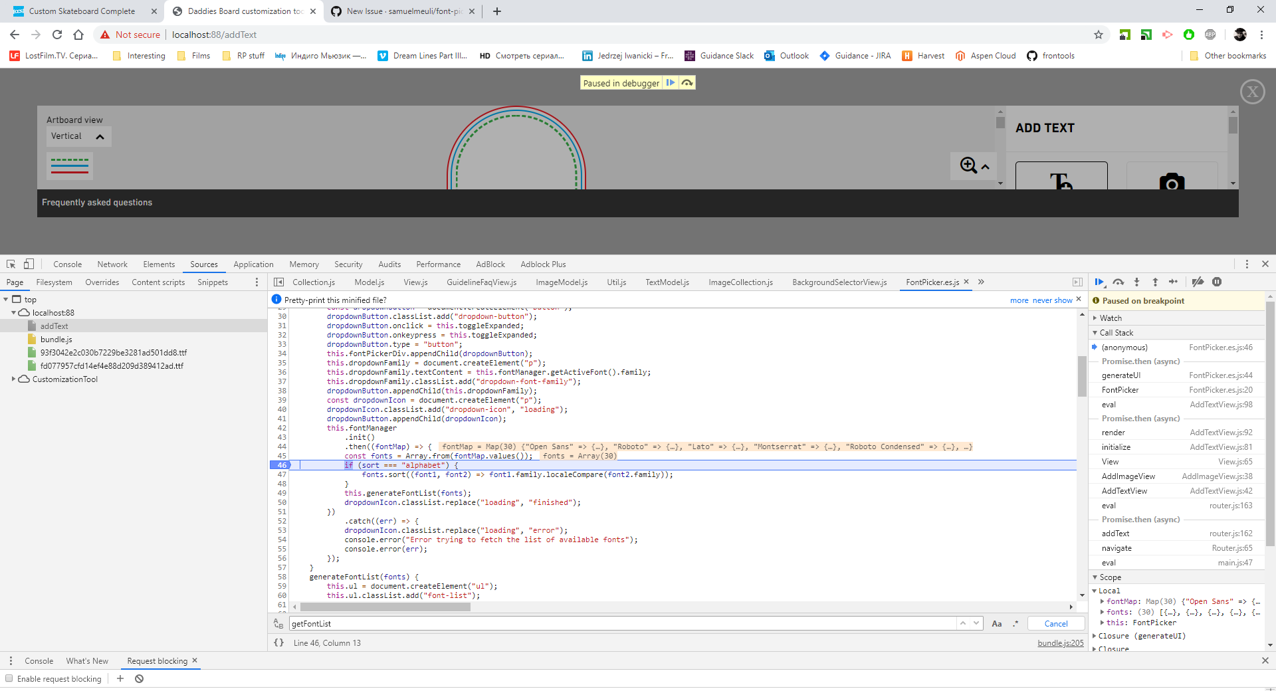
Task: Toggle pause on exceptions
Action: pos(1217,282)
